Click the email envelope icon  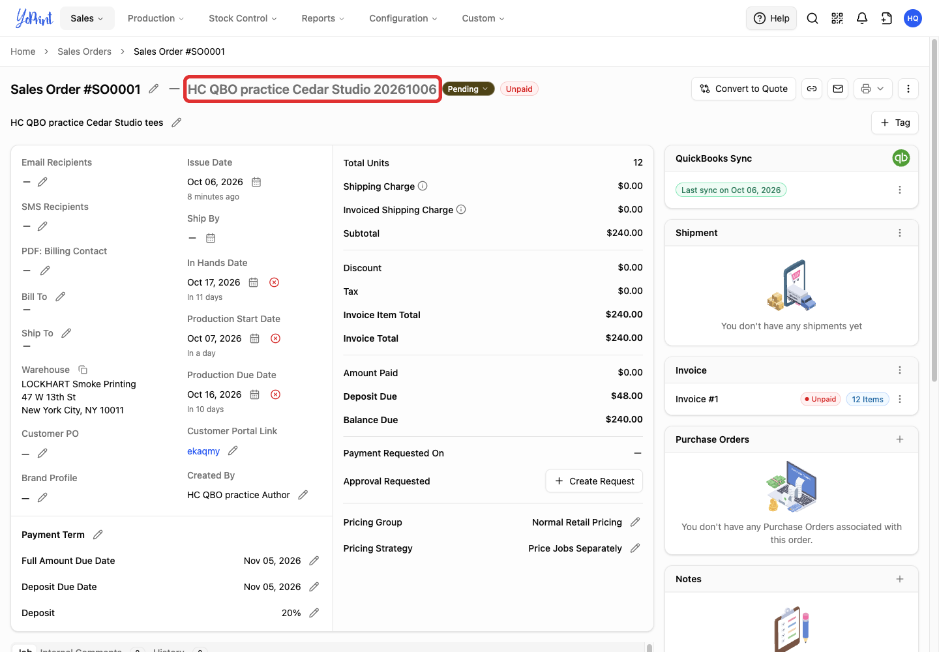(x=838, y=89)
